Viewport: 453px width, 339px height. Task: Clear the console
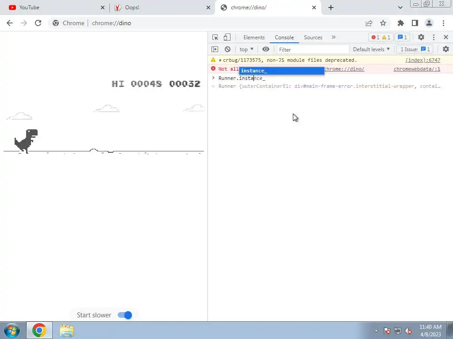[228, 49]
